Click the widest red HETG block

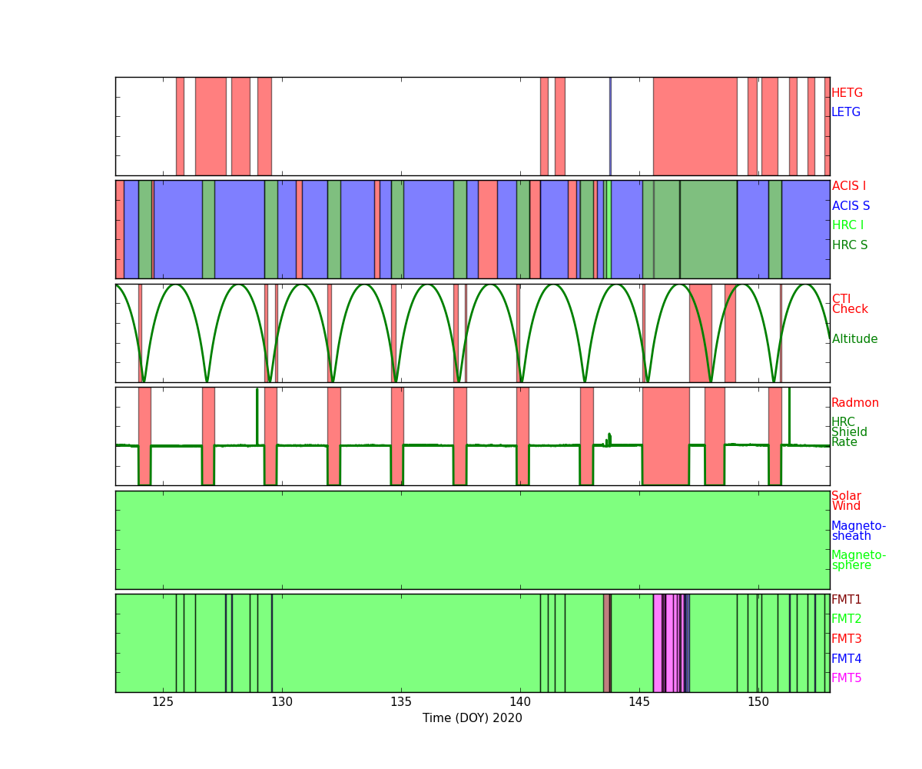tap(695, 126)
